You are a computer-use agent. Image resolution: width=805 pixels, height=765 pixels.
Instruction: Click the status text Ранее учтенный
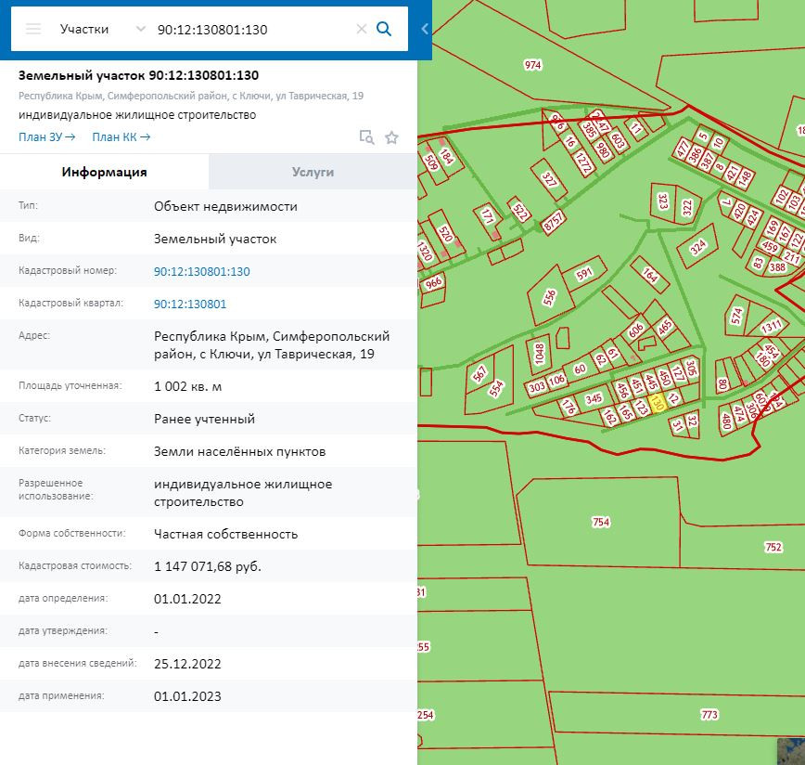pos(204,419)
